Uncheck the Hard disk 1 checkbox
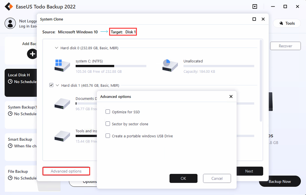This screenshot has width=306, height=195. point(51,85)
